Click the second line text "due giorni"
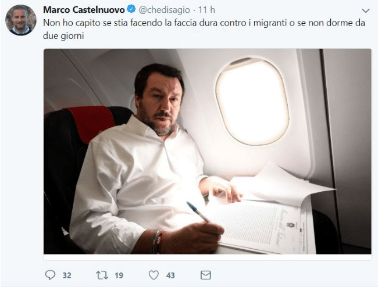This screenshot has height=287, width=378. 63,36
